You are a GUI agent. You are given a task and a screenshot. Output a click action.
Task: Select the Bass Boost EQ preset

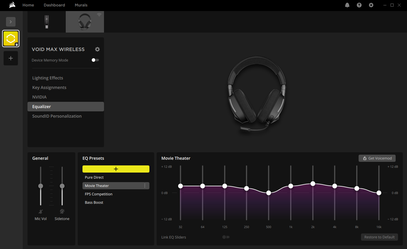coord(94,202)
